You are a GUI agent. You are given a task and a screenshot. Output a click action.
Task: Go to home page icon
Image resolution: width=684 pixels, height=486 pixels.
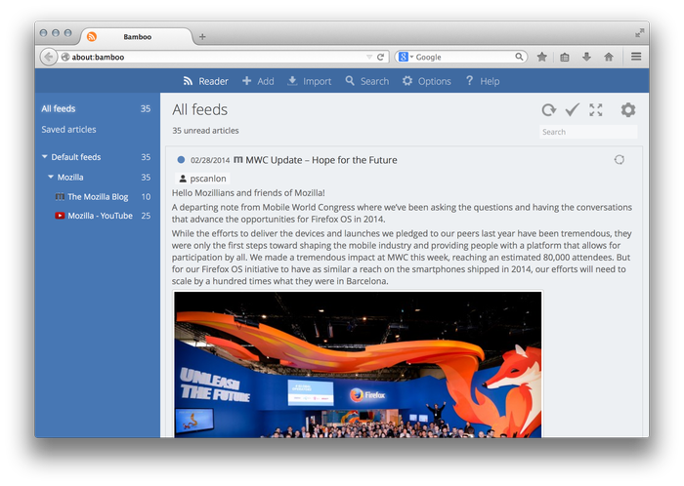click(609, 57)
